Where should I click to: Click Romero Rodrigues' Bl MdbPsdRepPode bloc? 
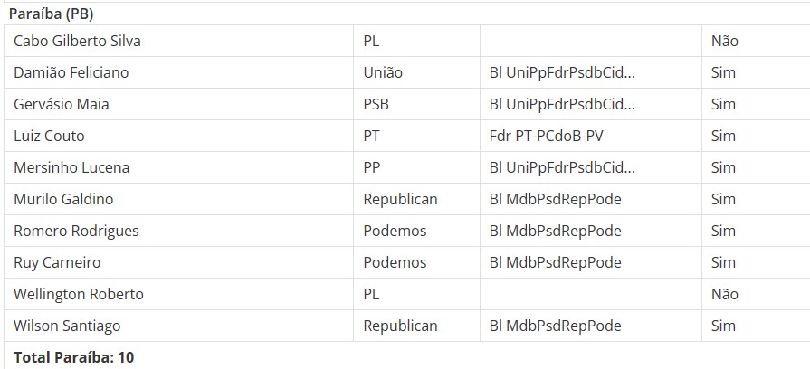coord(555,232)
